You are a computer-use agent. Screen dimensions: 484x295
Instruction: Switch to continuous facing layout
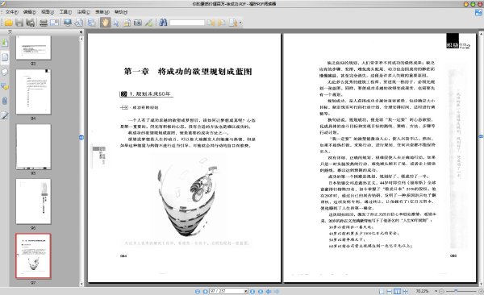click(406, 291)
